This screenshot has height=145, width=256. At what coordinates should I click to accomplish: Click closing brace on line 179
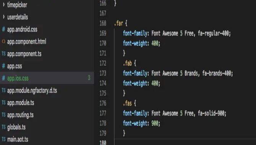coord(124,133)
